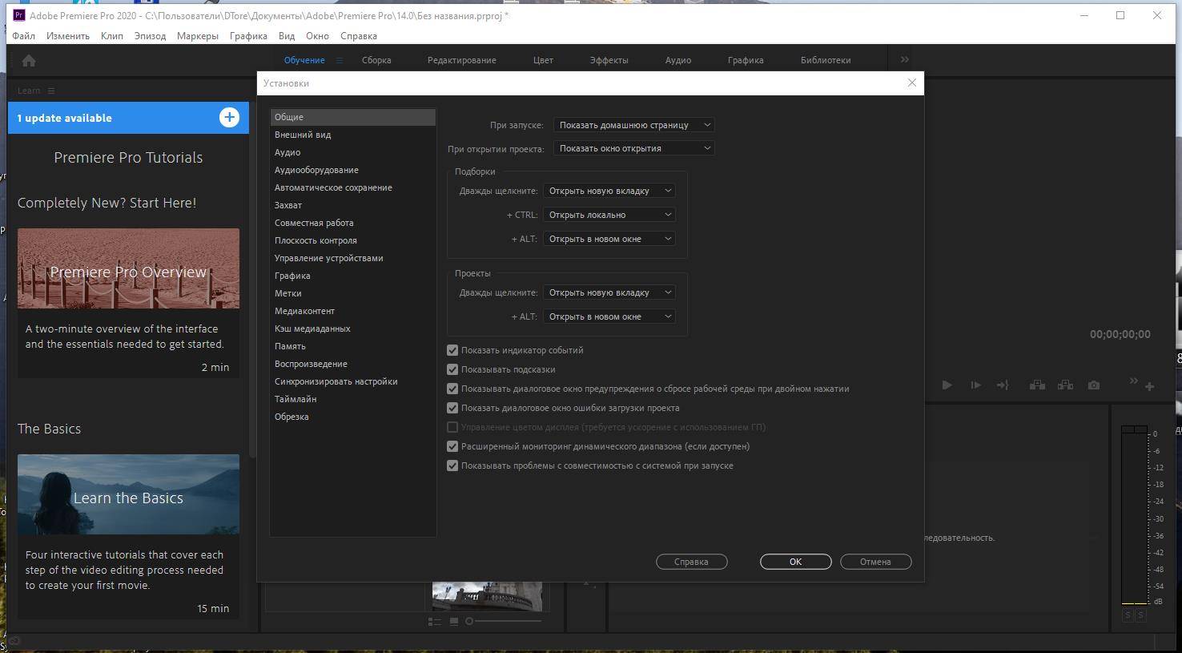Image resolution: width=1182 pixels, height=653 pixels.
Task: Click the plus icon on update banner
Action: click(229, 118)
